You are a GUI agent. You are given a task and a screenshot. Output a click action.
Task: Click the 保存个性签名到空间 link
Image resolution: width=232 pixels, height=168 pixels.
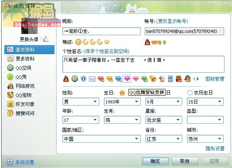pyautogui.click(x=106, y=51)
